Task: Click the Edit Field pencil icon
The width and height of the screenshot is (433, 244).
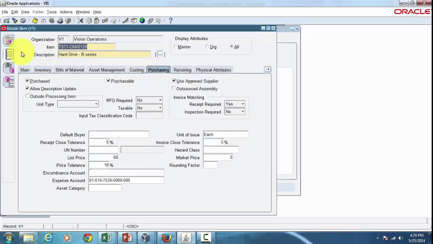Action: click(x=125, y=21)
